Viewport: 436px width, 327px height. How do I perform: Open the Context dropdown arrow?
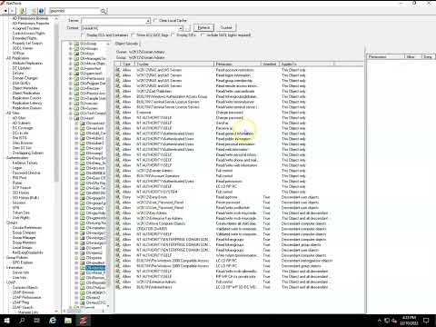[x=181, y=28]
